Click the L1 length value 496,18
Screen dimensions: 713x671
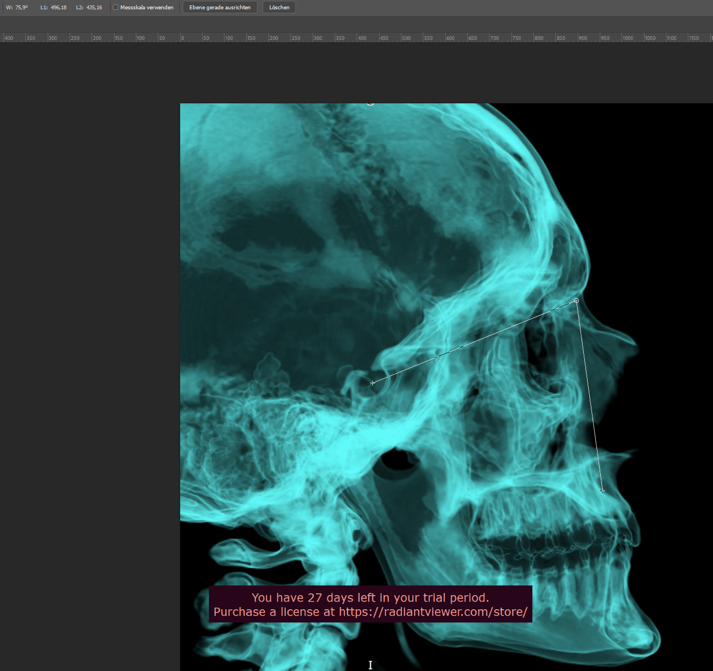[x=58, y=8]
